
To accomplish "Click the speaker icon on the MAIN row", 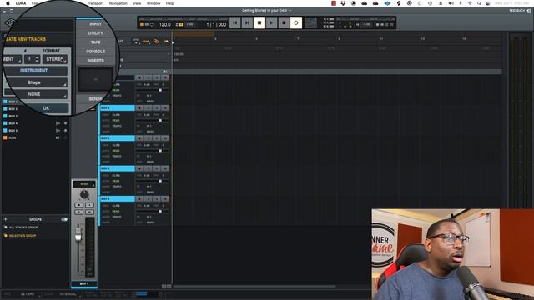I will click(x=58, y=137).
